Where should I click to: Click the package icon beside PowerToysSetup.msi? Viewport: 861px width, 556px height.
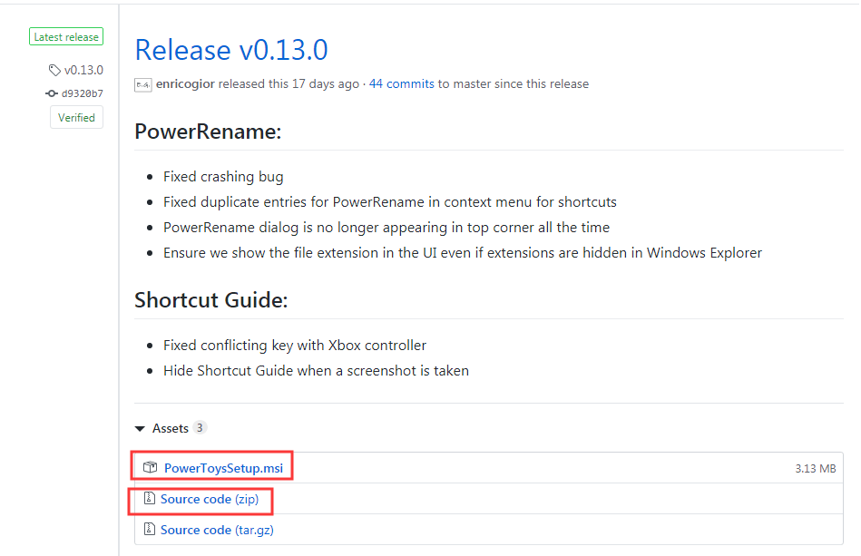click(150, 467)
